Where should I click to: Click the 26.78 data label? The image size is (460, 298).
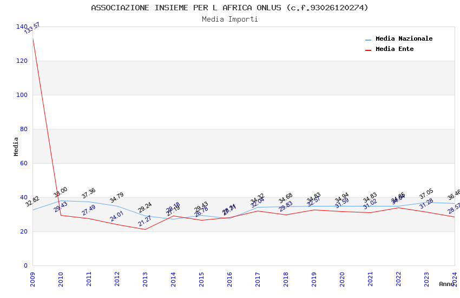click(201, 211)
